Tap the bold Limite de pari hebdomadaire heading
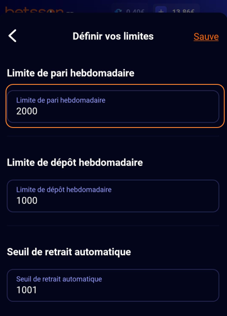Image resolution: width=227 pixels, height=316 pixels. (71, 73)
